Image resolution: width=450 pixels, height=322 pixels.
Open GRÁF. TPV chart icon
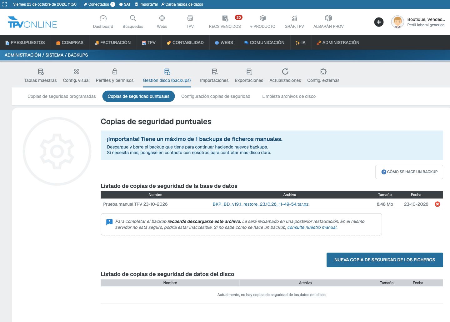point(294,18)
